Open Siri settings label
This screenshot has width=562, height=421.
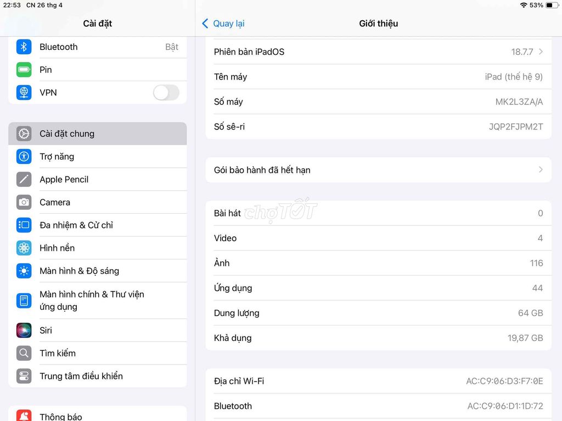(46, 330)
